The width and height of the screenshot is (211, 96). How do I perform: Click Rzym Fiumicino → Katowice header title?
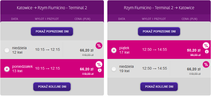coord(159,8)
